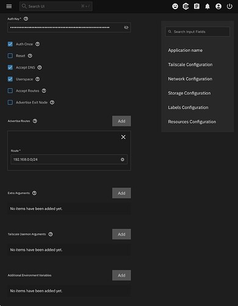Click the help icon next to Accept Routes
The width and height of the screenshot is (238, 306).
click(44, 91)
